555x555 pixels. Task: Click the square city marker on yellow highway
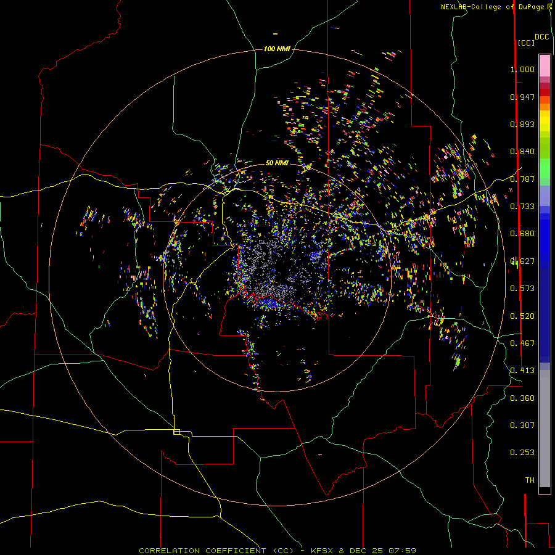click(x=176, y=432)
